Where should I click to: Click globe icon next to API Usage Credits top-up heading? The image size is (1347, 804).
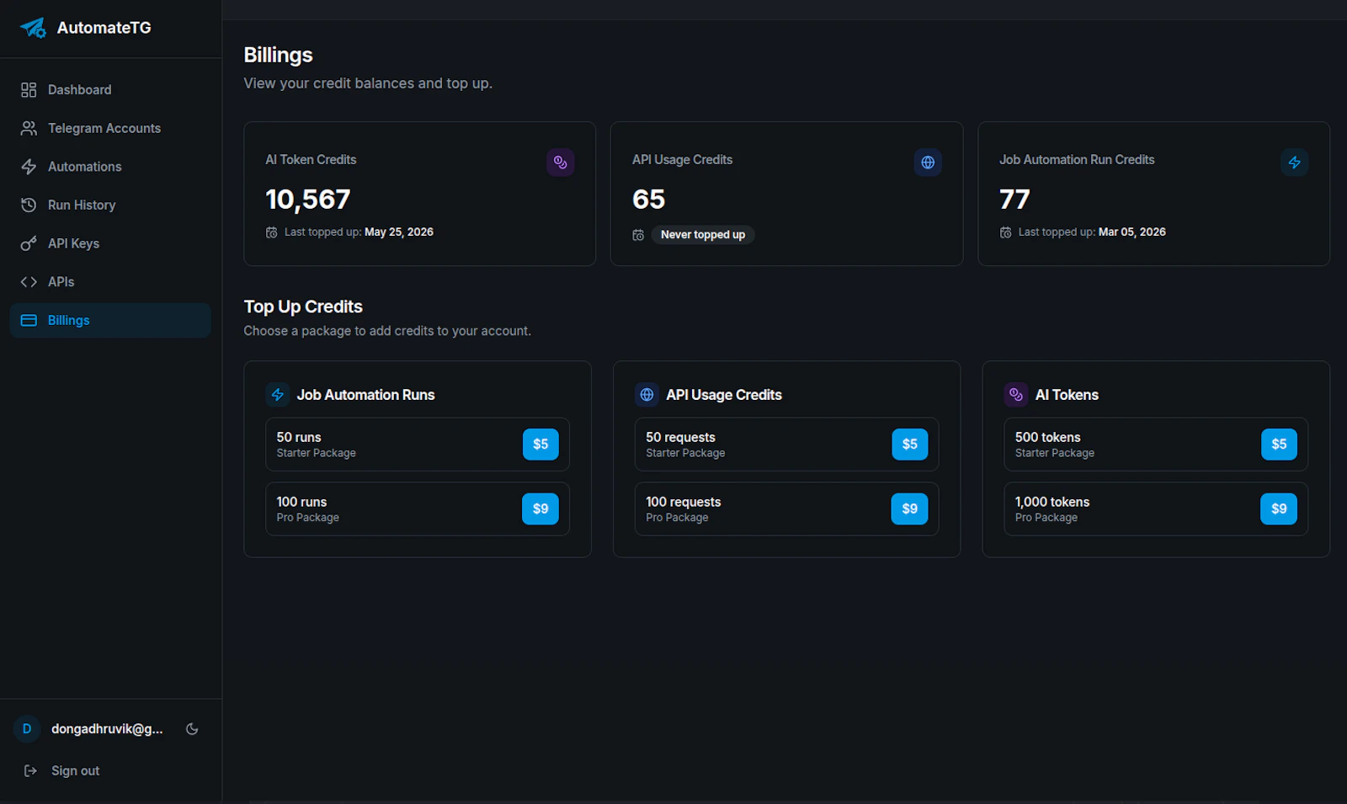coord(647,395)
